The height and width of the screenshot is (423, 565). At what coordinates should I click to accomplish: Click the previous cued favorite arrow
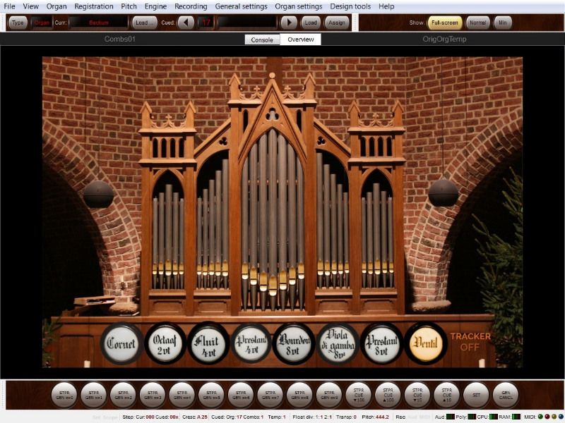(x=186, y=23)
